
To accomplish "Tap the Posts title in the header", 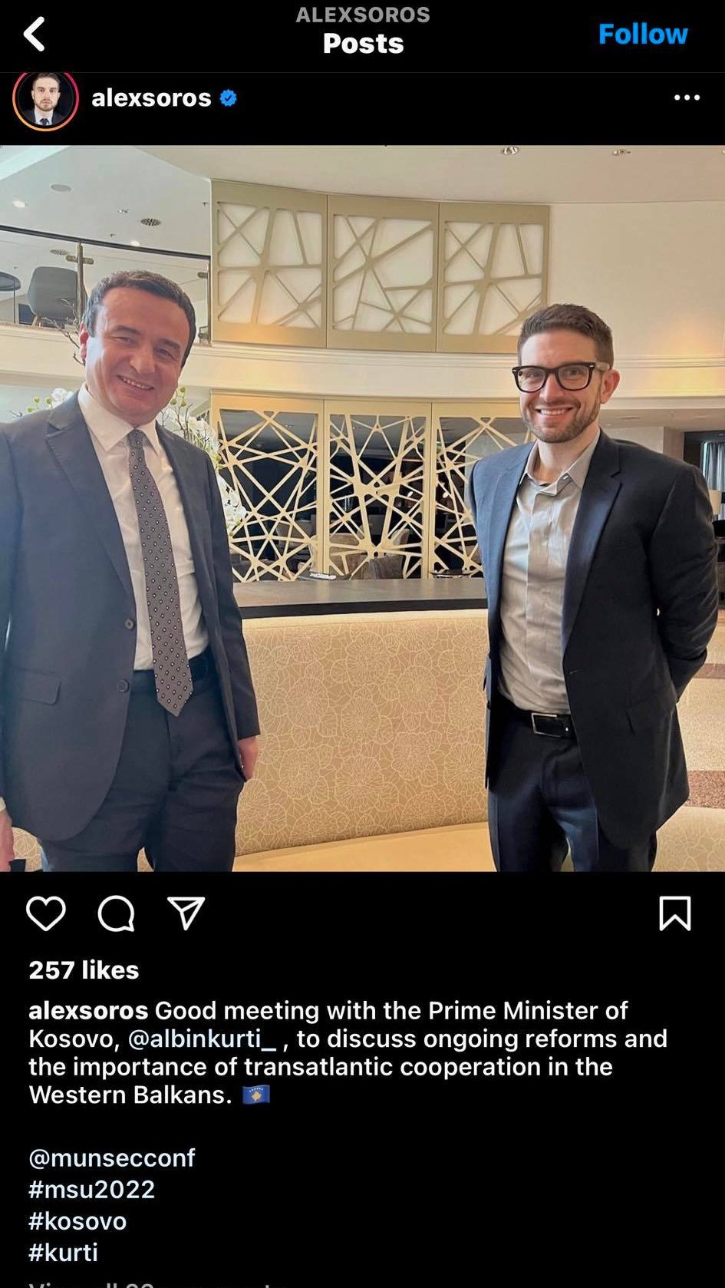I will 363,43.
